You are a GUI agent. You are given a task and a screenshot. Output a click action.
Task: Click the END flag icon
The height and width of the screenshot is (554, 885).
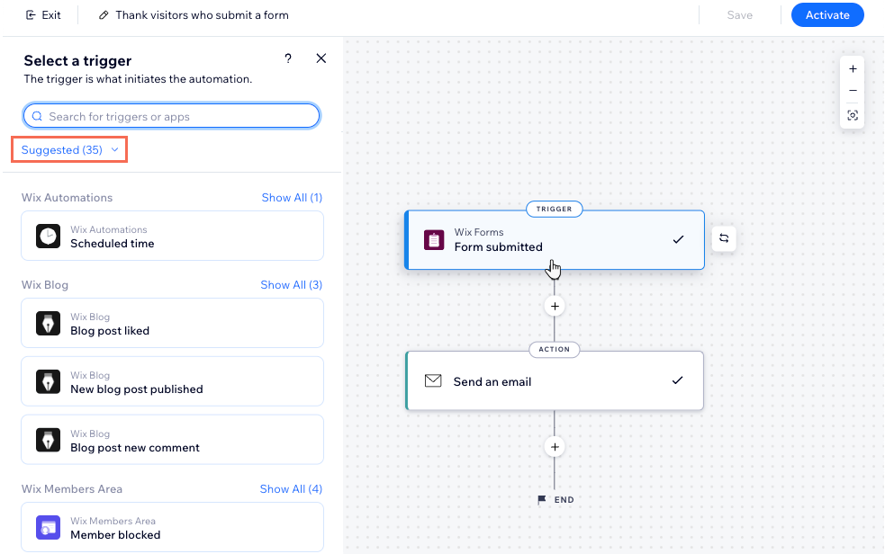pos(542,499)
